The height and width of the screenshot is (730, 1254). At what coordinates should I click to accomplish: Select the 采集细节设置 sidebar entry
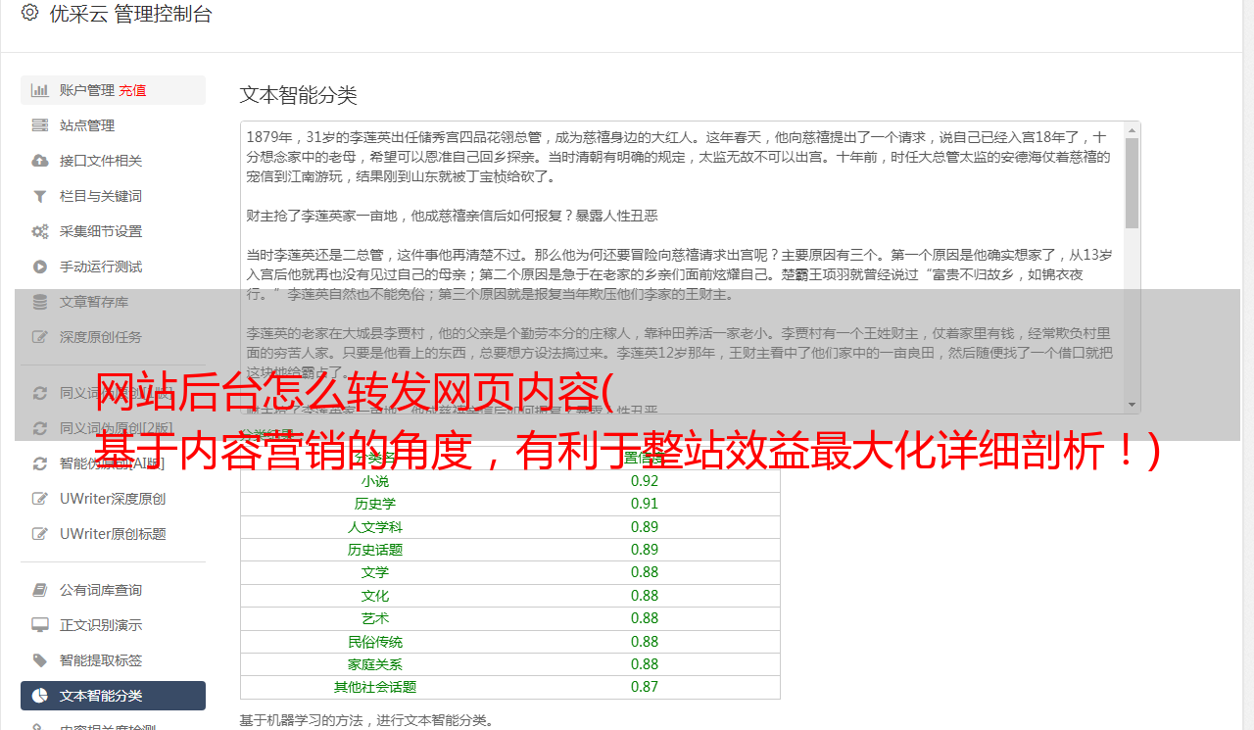(x=101, y=231)
